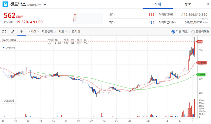Select the 기본 차트 radio button
211x124 pixels.
tap(173, 32)
